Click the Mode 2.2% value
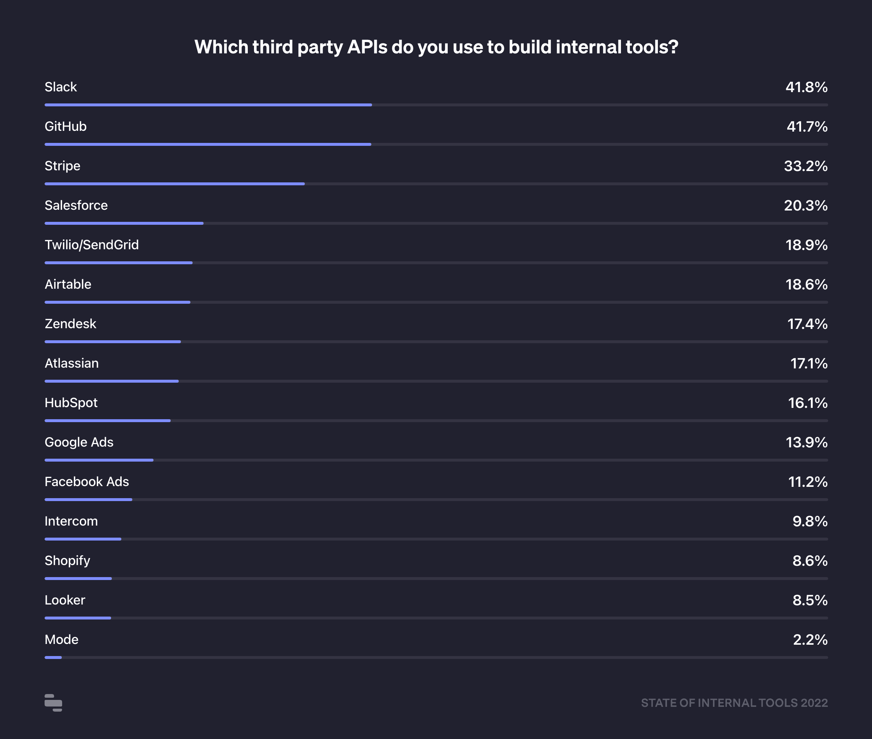 pos(810,640)
